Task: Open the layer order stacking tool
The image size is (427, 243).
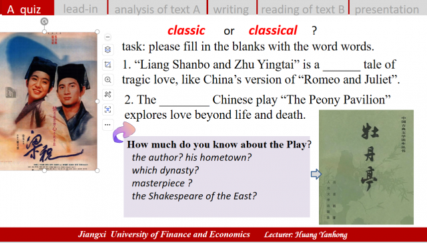Action: point(108,49)
